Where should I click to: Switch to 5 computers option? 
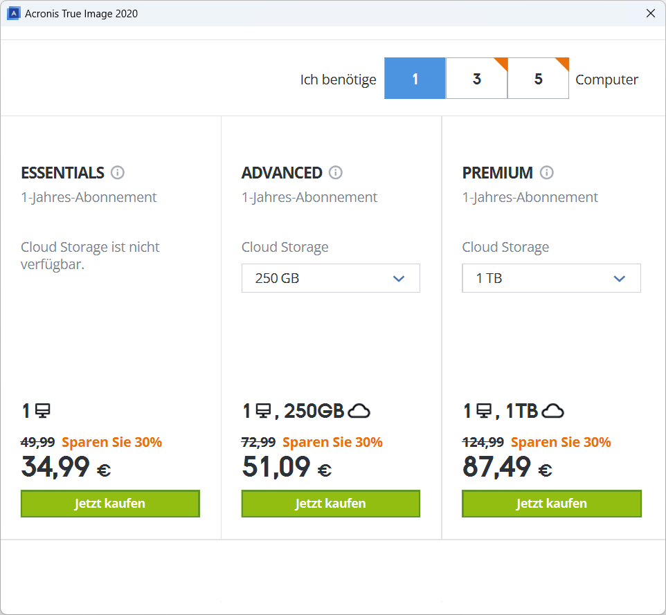click(538, 79)
